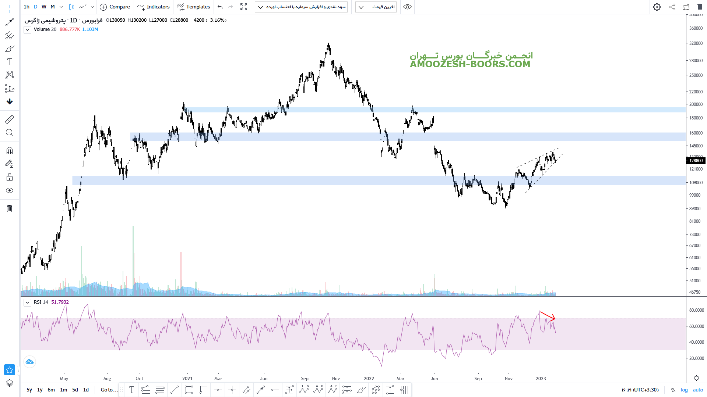Collapse the RSI indicator legend

[28, 303]
